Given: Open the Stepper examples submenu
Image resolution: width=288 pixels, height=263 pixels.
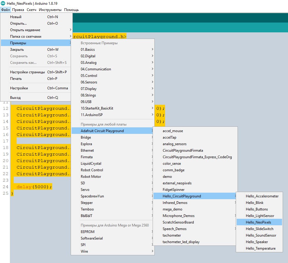Looking at the screenshot, I should [113, 202].
